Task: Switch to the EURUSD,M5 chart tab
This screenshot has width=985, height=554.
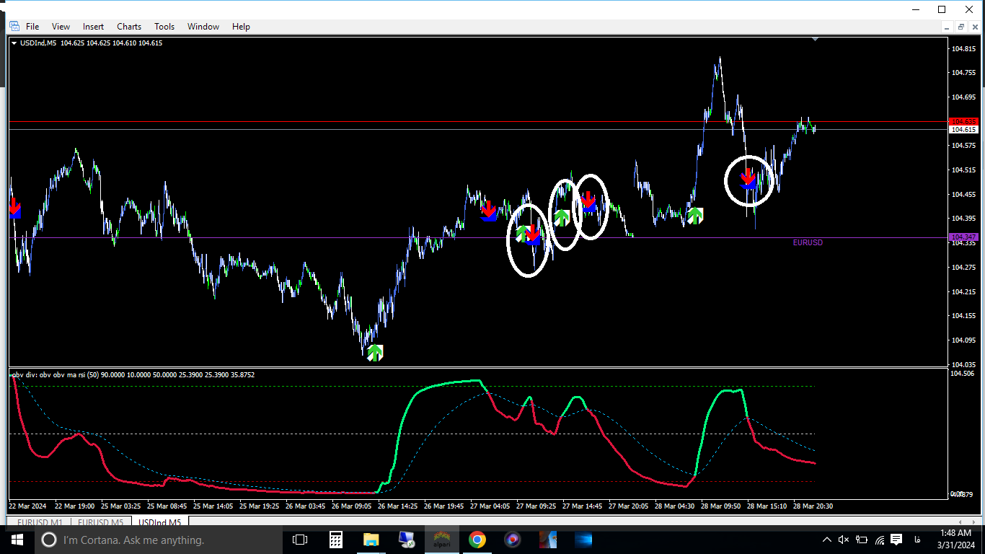Action: 100,522
